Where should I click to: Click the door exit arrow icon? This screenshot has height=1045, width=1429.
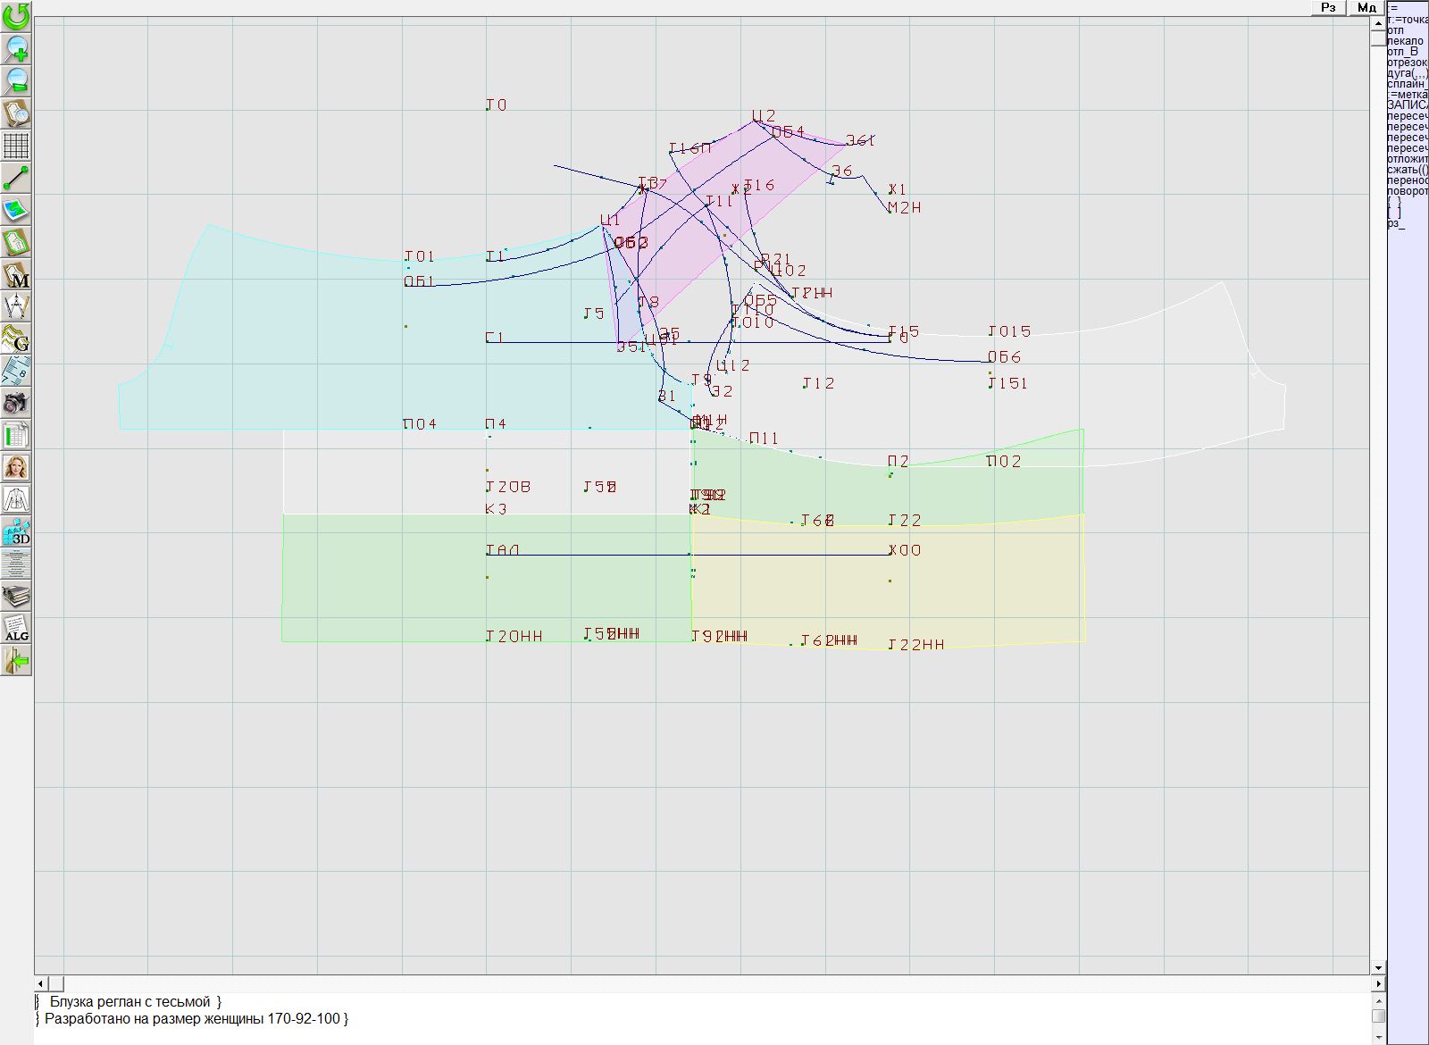point(16,660)
